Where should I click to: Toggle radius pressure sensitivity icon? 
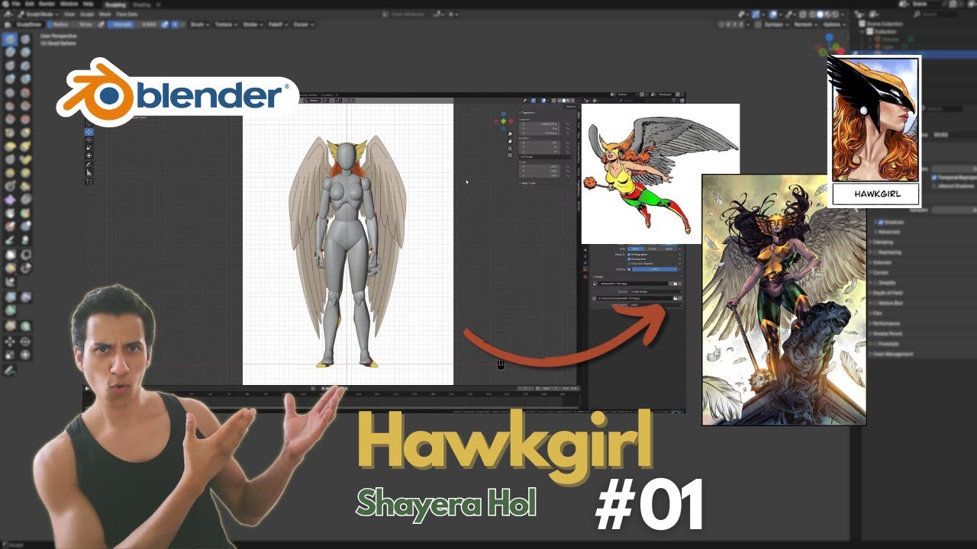[x=101, y=24]
